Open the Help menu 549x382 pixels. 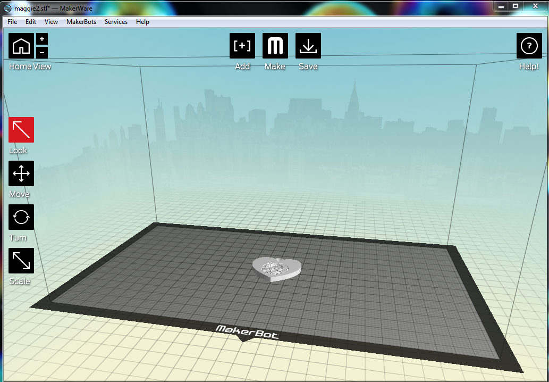(142, 22)
